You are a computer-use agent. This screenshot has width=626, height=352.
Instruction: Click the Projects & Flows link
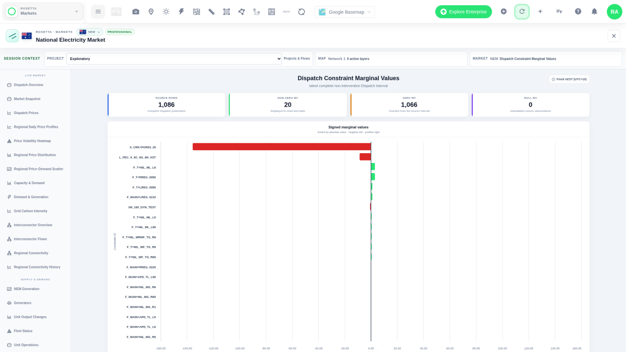pyautogui.click(x=297, y=59)
